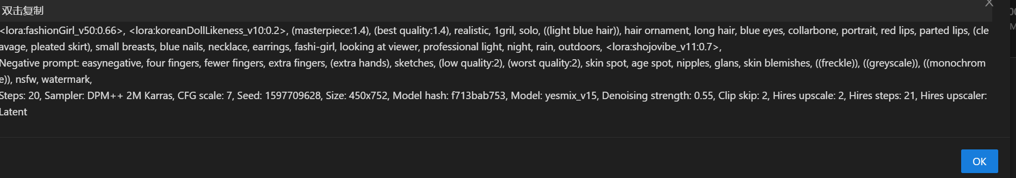Click the 'Size: 450x752' parameter
This screenshot has width=1016, height=178.
pyautogui.click(x=356, y=96)
